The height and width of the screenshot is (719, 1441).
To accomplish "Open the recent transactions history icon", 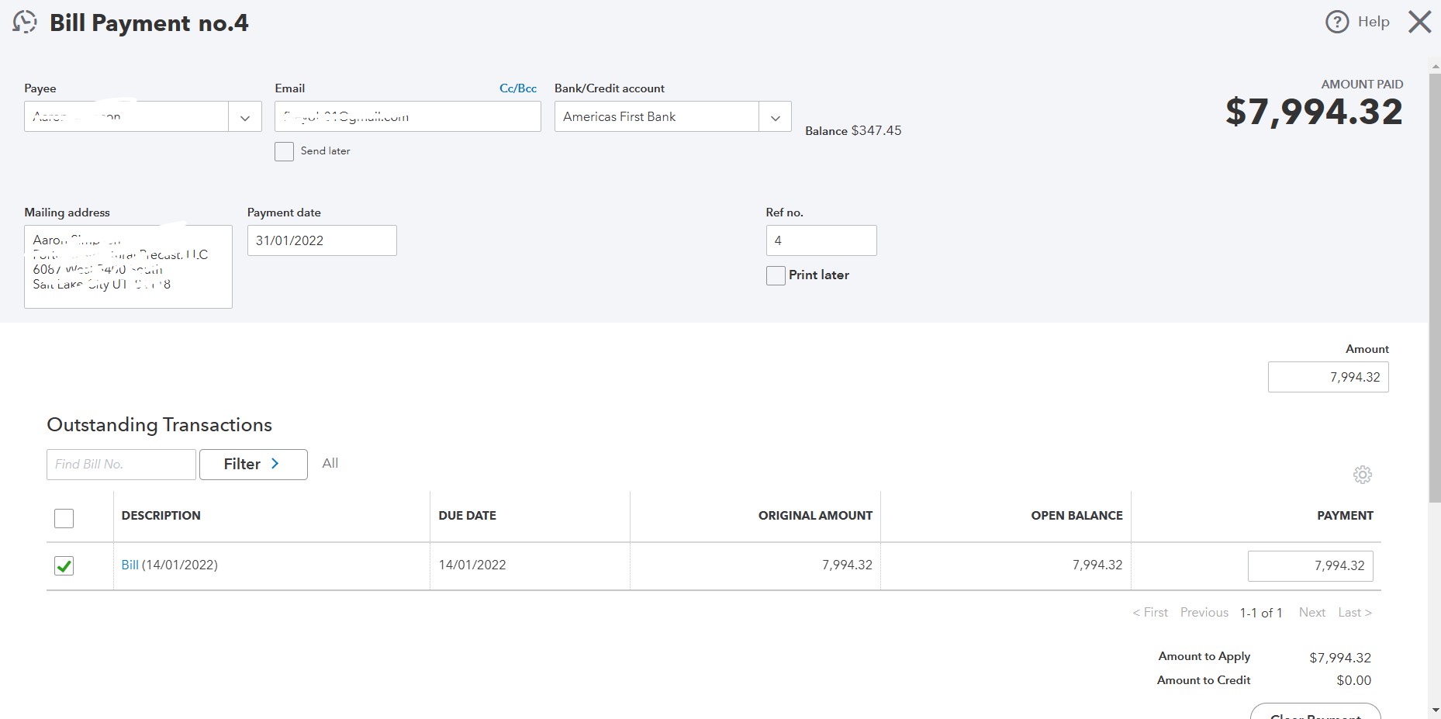I will 25,22.
